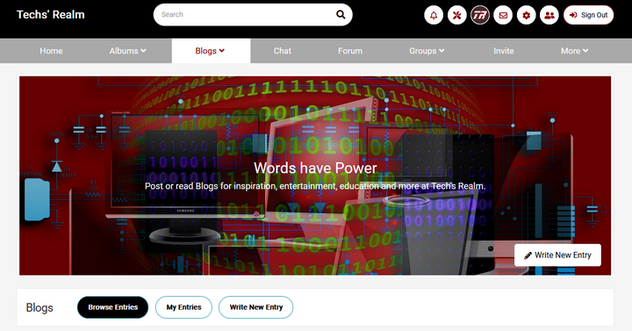Open the friends people icon

549,15
